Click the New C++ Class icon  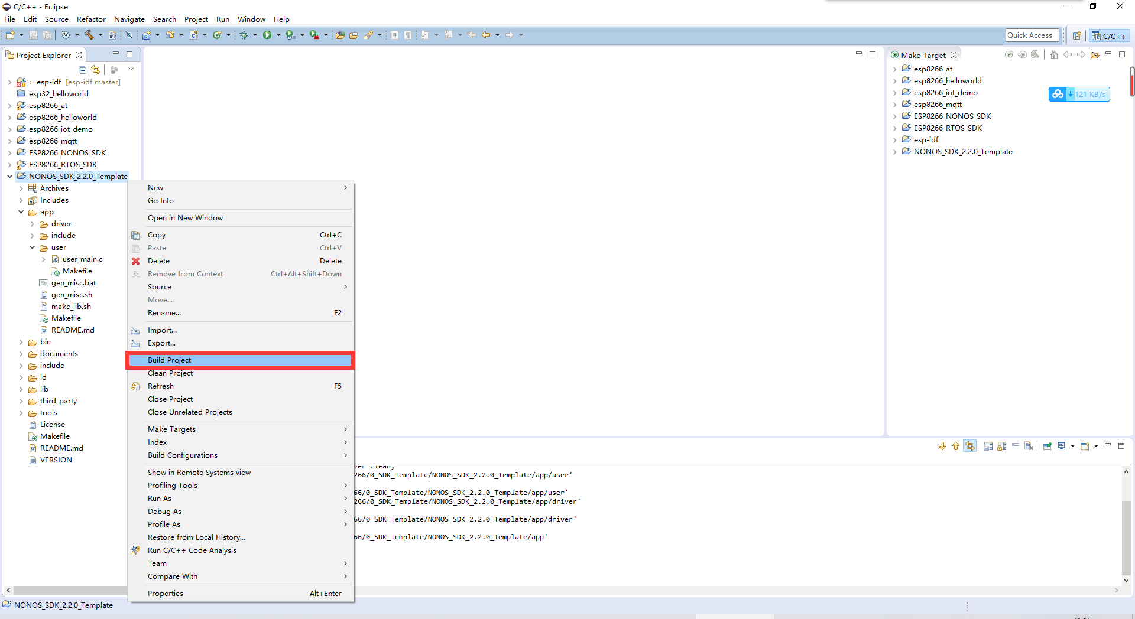pyautogui.click(x=217, y=35)
